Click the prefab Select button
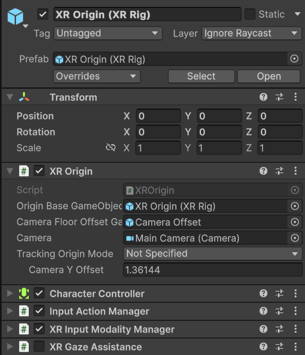This screenshot has height=355, width=305. click(x=201, y=77)
